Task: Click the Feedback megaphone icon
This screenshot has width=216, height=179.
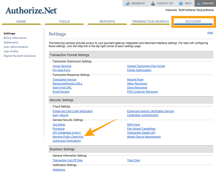Action: pyautogui.click(x=127, y=4)
